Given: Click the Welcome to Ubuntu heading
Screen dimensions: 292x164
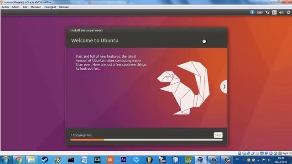Looking at the screenshot, I should [x=94, y=41].
